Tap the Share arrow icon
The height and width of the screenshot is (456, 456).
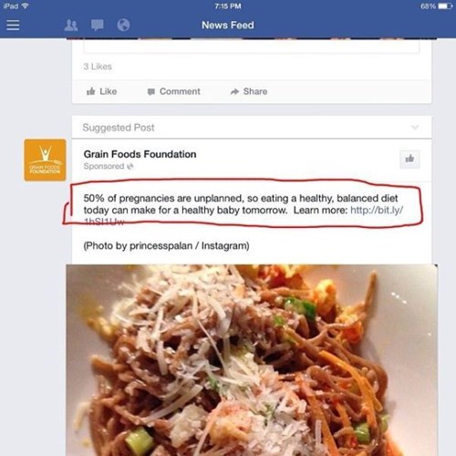pos(234,91)
